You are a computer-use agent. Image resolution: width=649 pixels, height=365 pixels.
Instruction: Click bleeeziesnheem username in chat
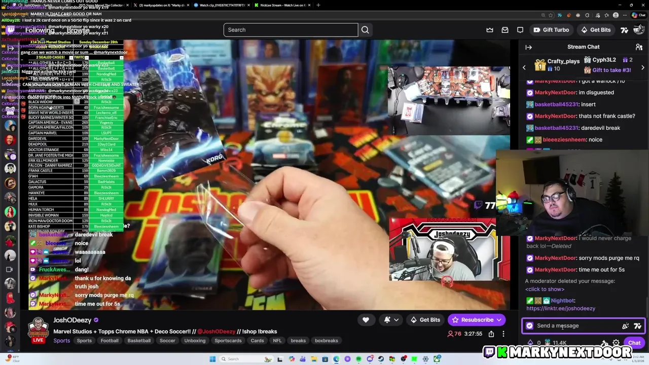564,139
